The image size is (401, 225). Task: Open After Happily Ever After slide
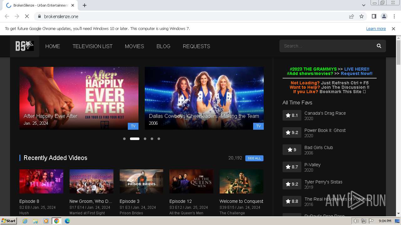tap(79, 98)
